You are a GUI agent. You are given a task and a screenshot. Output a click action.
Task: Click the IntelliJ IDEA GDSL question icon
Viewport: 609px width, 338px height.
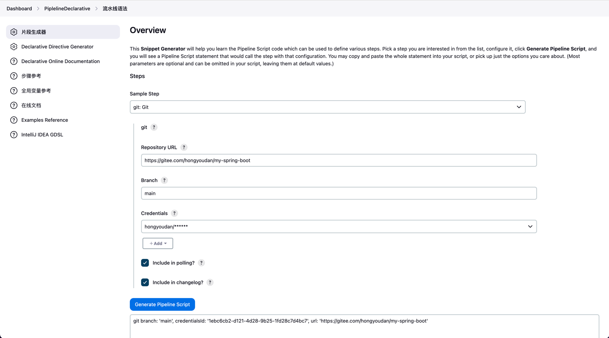14,135
